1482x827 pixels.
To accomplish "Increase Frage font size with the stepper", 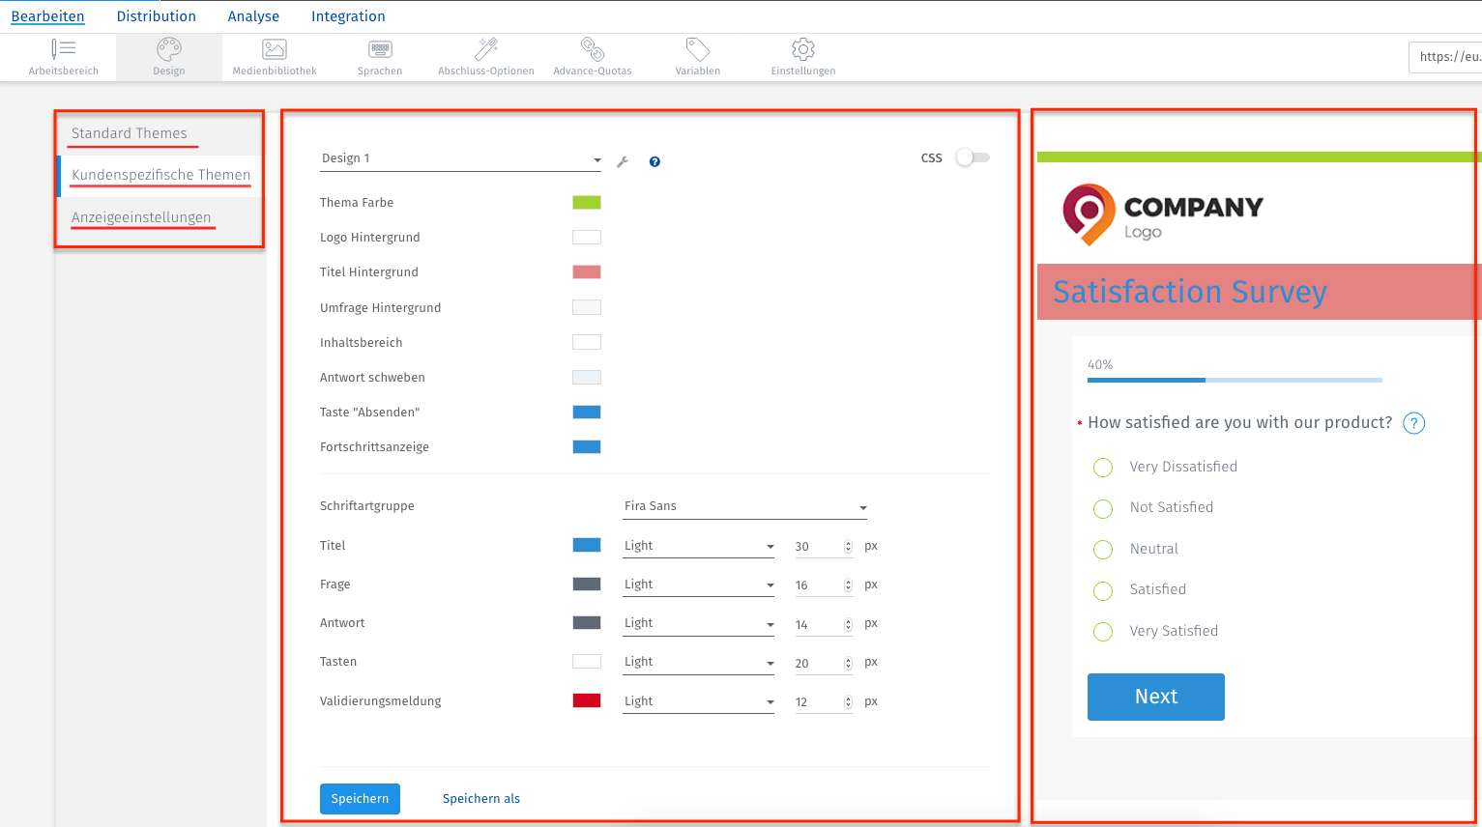I will (847, 581).
